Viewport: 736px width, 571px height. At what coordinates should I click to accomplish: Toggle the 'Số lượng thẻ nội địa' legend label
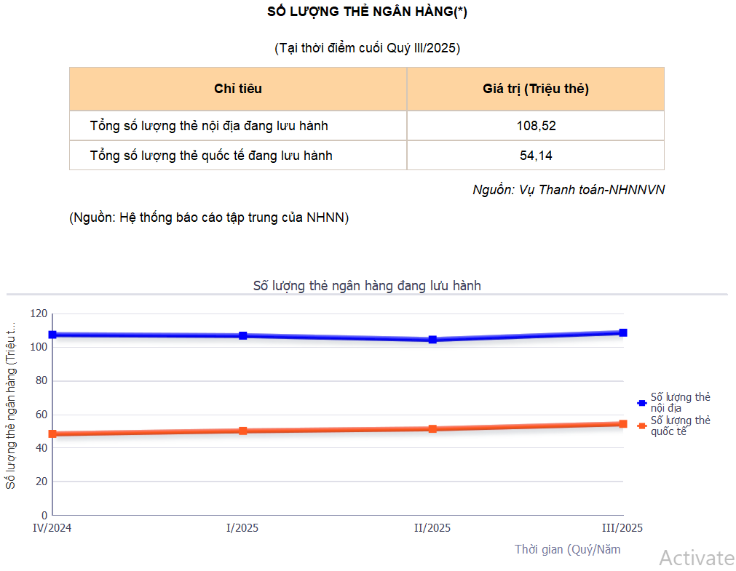point(680,402)
